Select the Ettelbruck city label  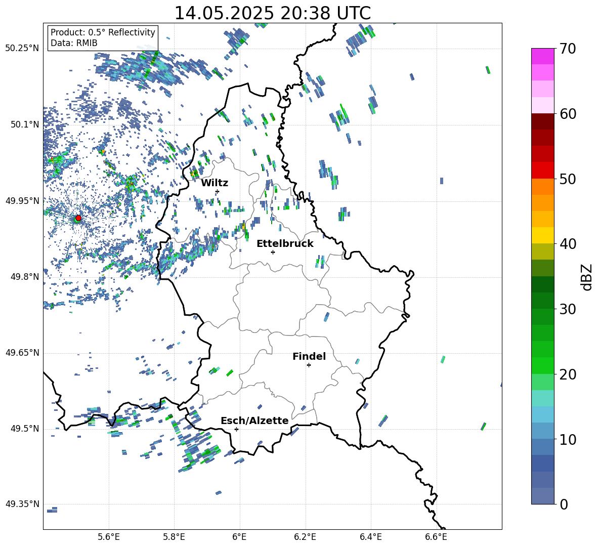[285, 244]
